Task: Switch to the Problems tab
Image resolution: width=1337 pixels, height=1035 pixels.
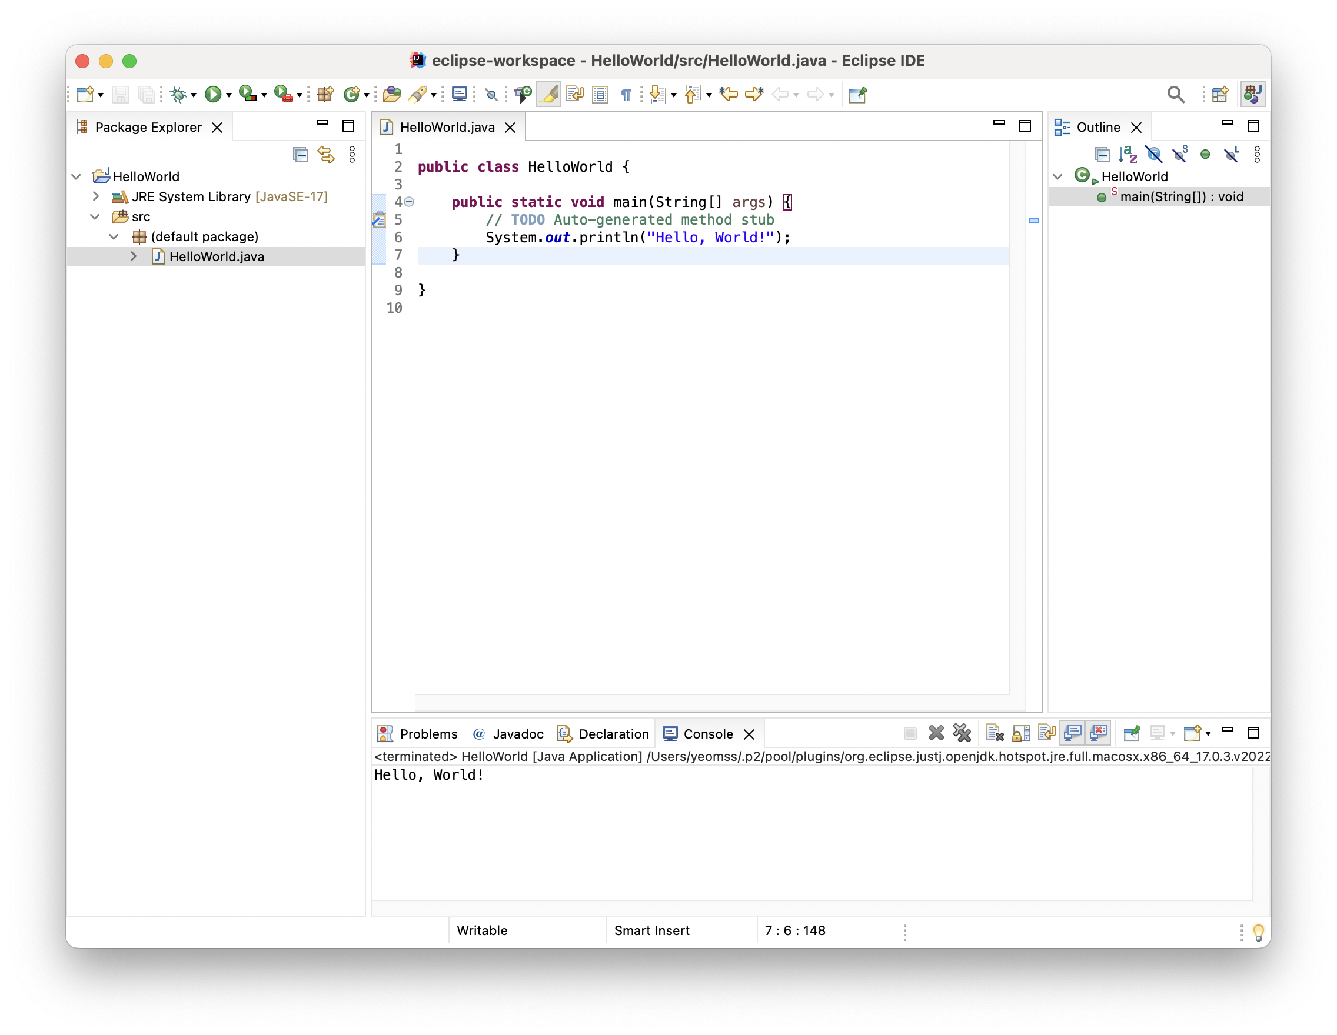Action: 427,733
